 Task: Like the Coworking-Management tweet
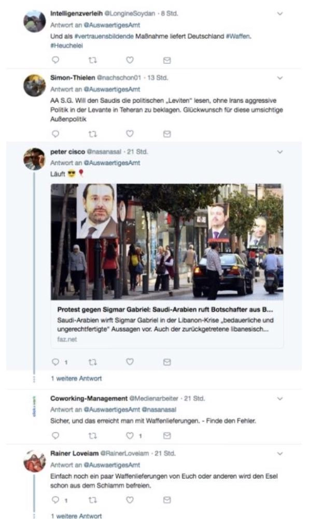coord(130,435)
